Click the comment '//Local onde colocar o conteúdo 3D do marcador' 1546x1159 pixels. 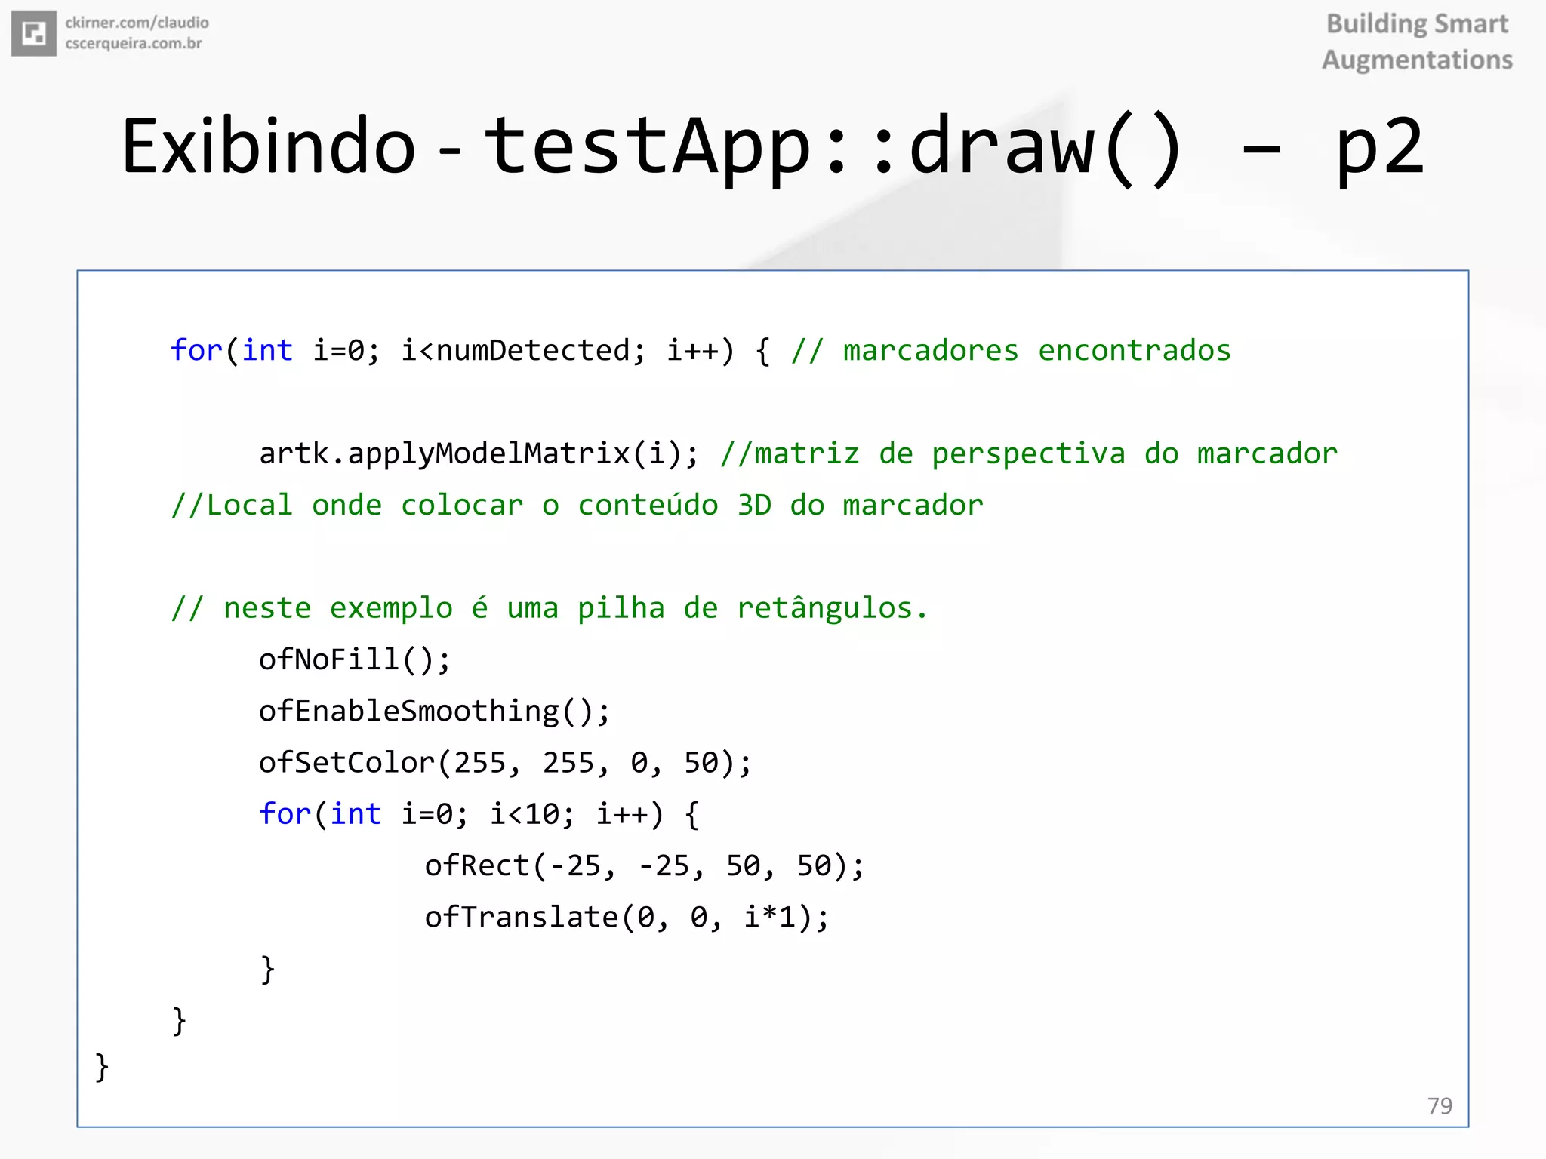[577, 506]
